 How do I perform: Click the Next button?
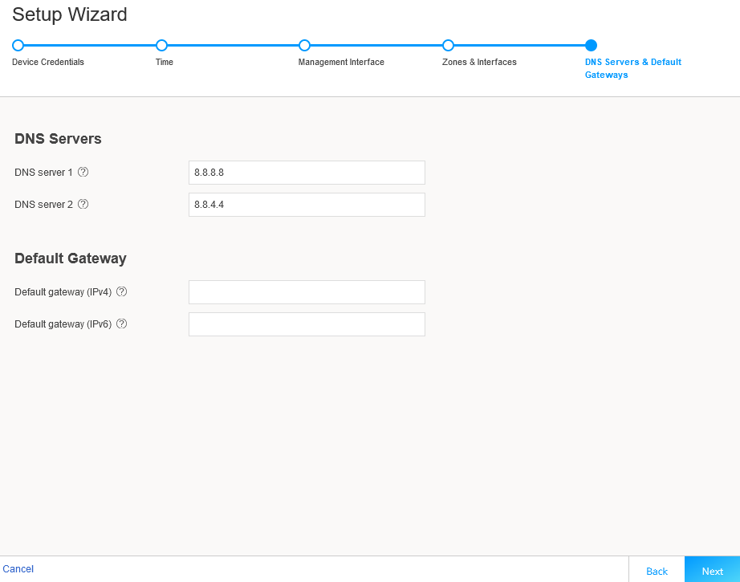point(711,570)
